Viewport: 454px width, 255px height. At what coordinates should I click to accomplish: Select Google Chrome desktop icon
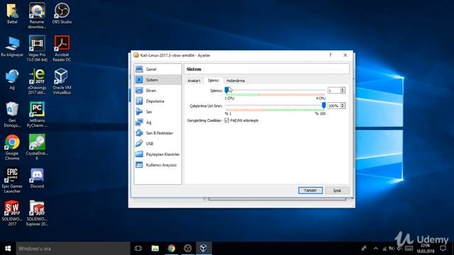12,147
